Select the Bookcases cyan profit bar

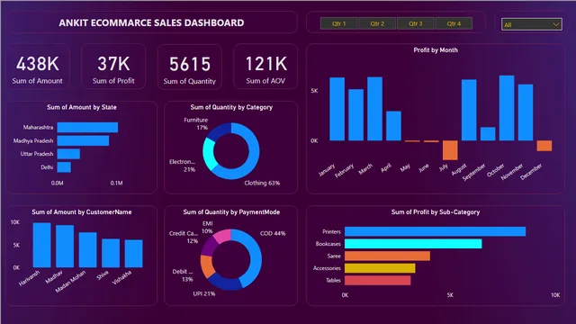413,244
